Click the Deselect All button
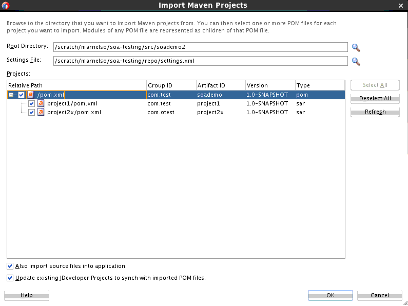The width and height of the screenshot is (408, 306). click(375, 99)
